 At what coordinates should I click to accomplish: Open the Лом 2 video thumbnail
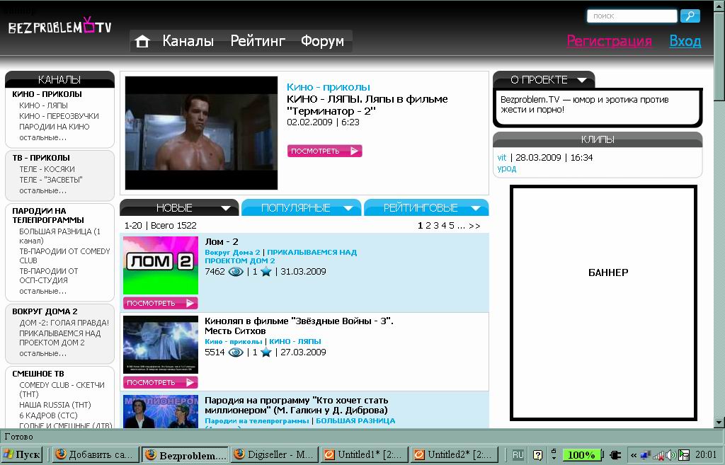pos(161,265)
